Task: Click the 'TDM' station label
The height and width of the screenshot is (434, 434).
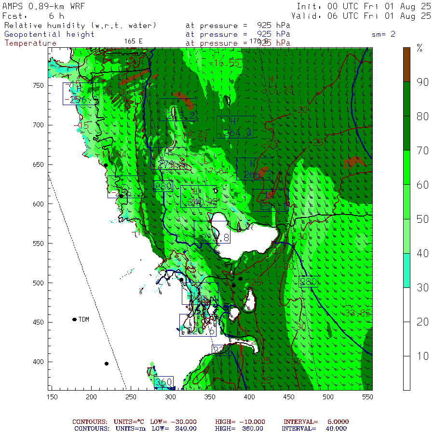Action: pos(83,319)
